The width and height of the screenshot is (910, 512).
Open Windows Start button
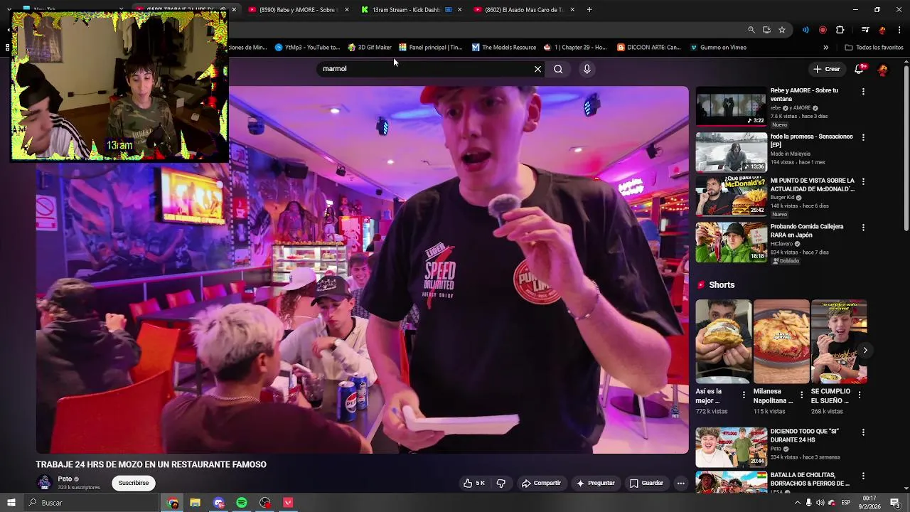pos(11,503)
